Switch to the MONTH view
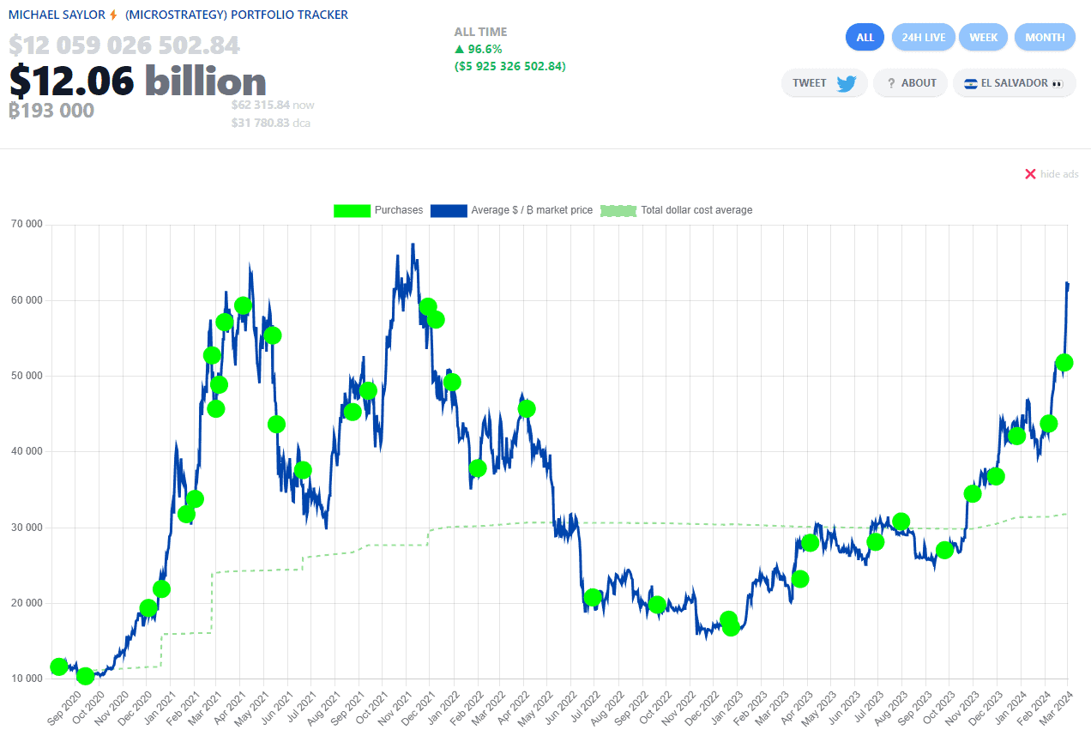Screen dimensions: 1091x736 click(x=1045, y=37)
